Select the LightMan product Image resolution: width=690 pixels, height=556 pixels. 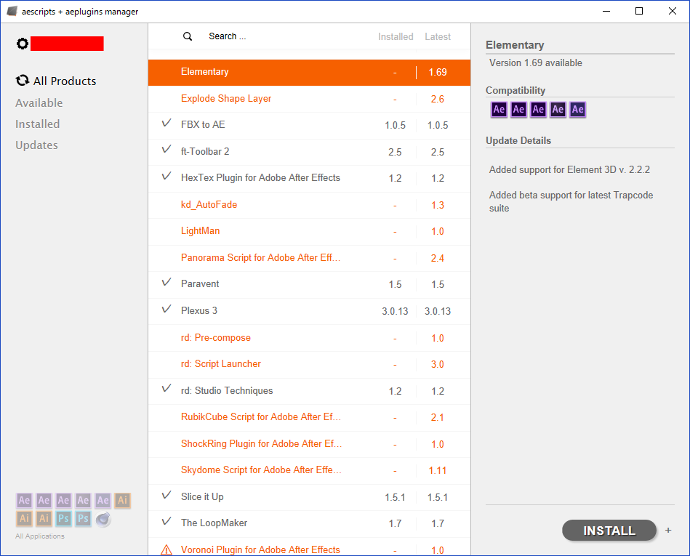click(x=309, y=231)
